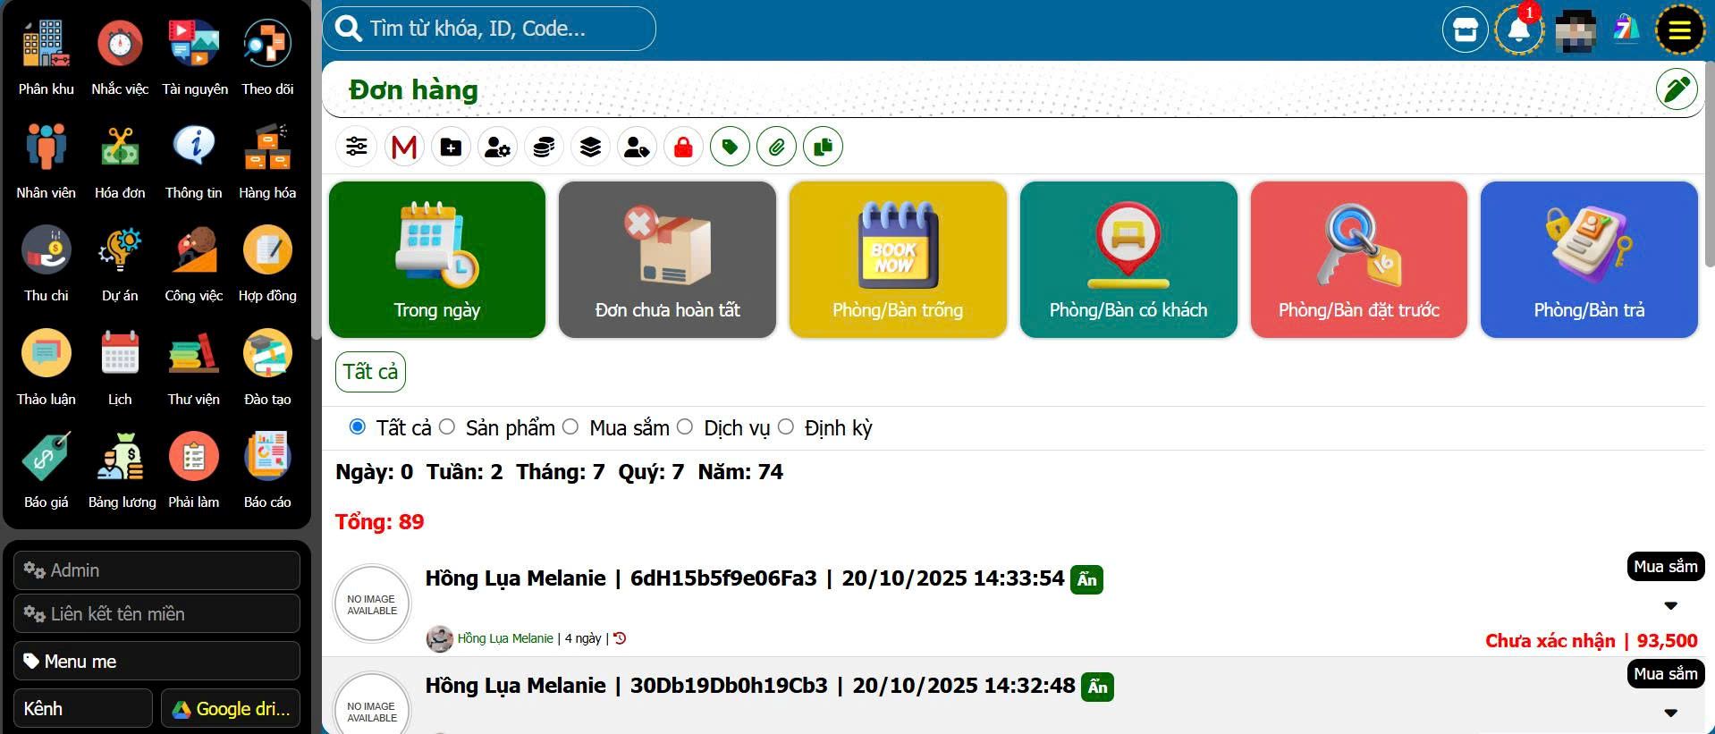Open the Google drive link button
This screenshot has height=734, width=1715.
pyautogui.click(x=231, y=709)
